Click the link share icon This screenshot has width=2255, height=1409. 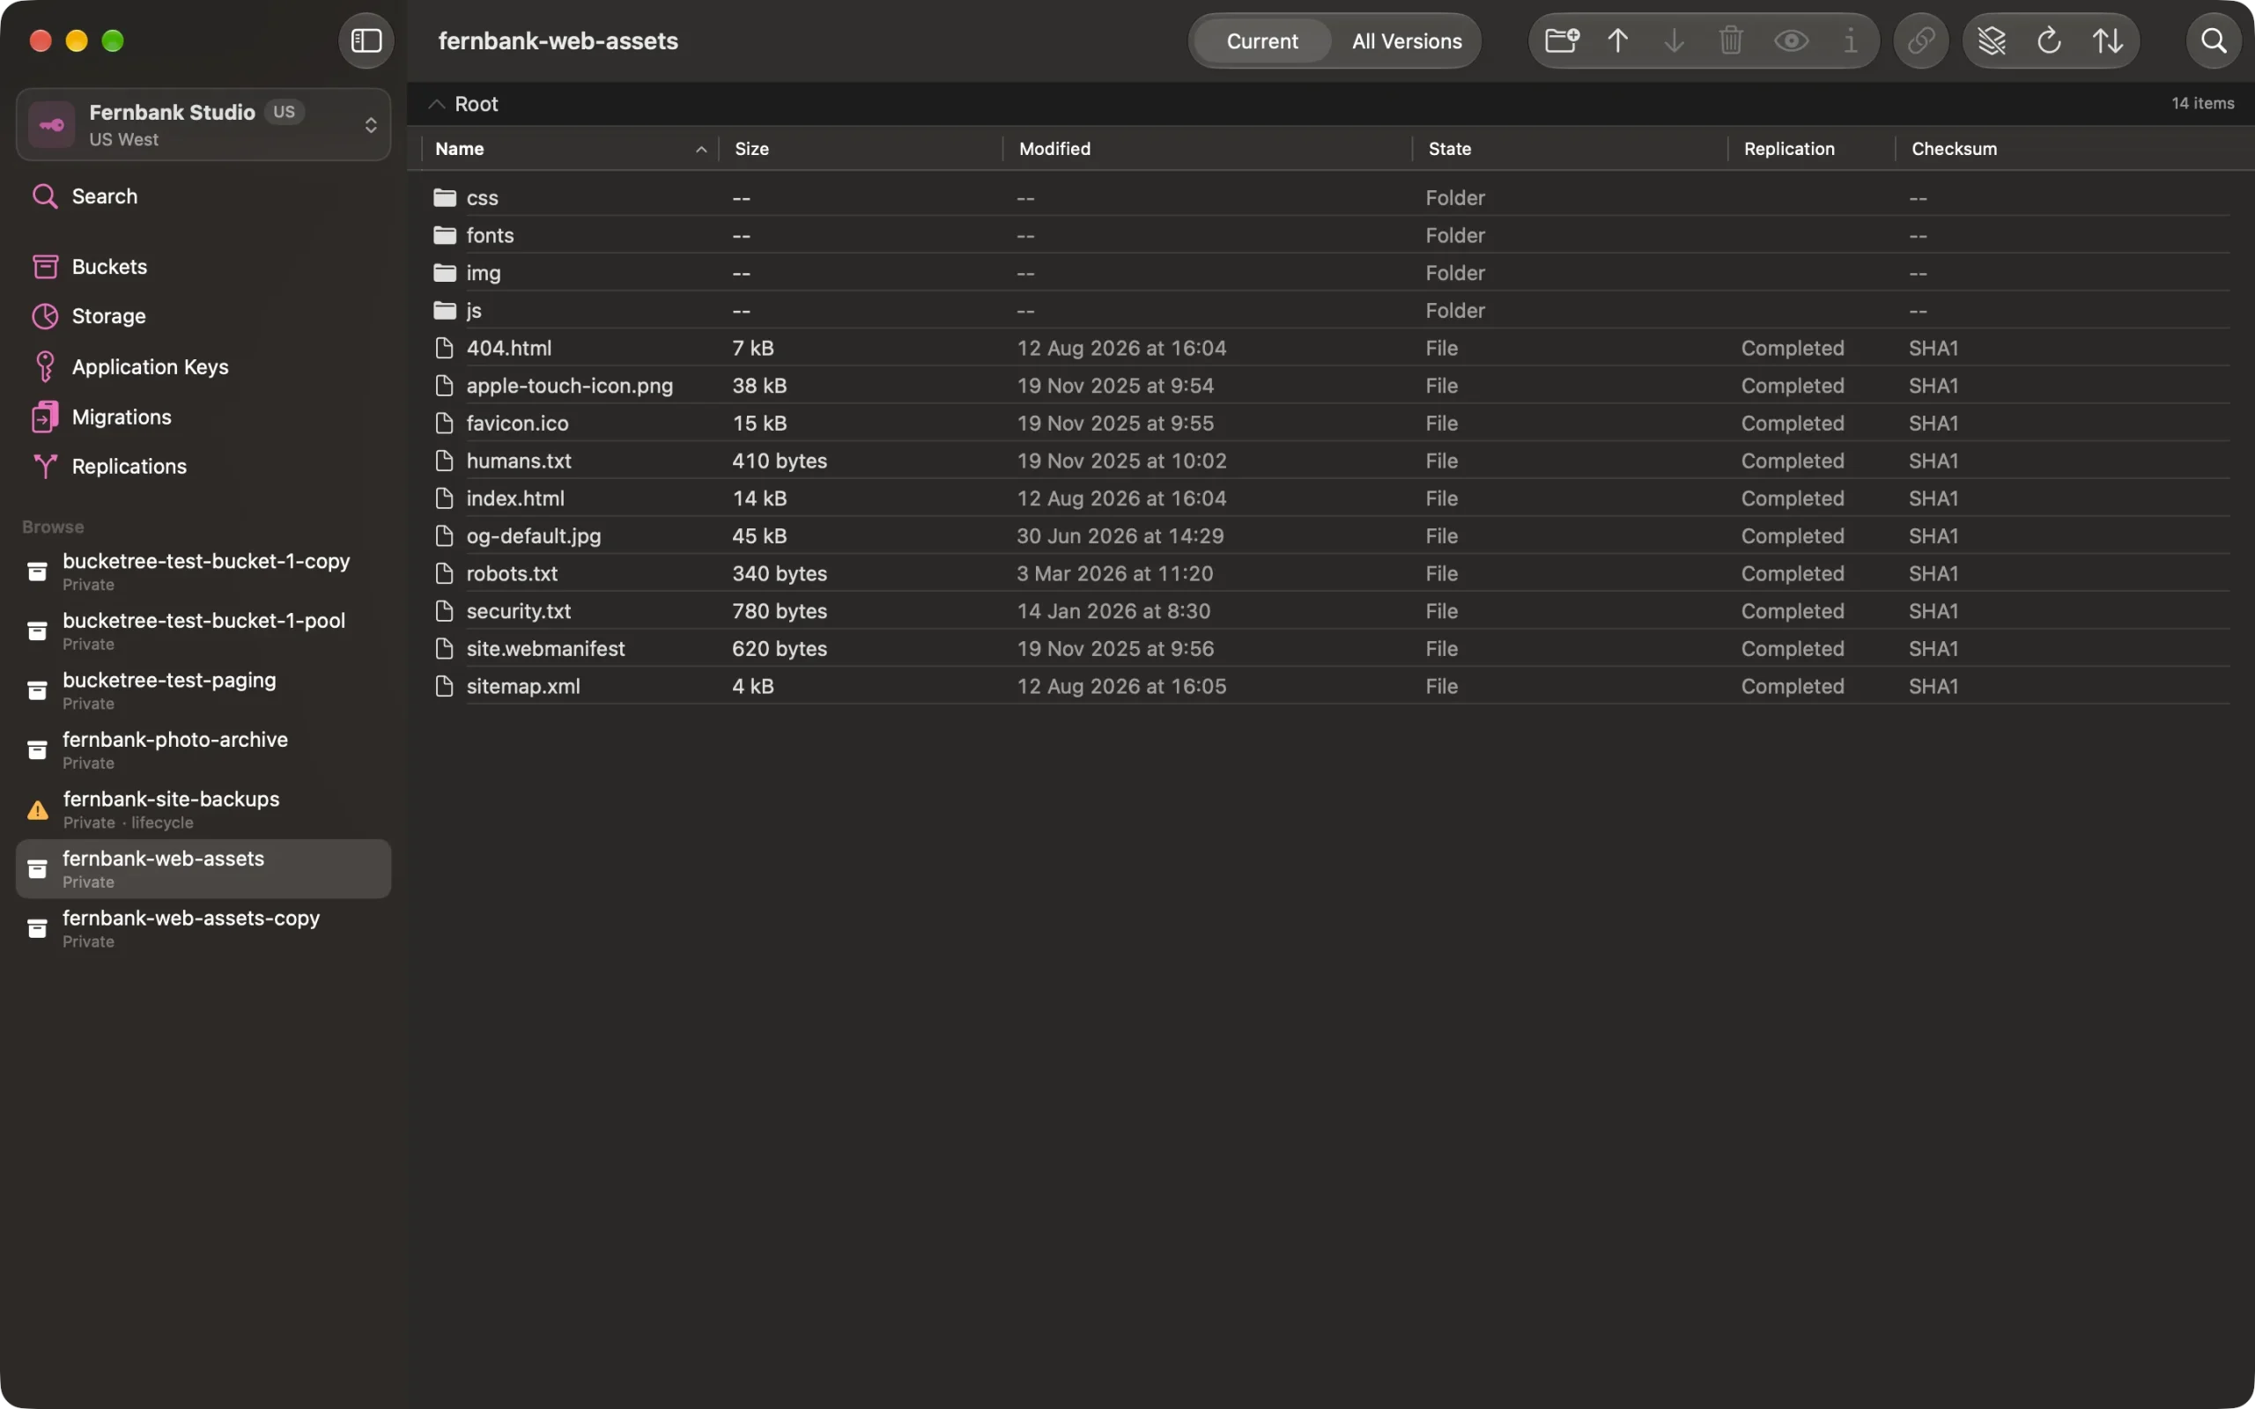click(x=1920, y=41)
